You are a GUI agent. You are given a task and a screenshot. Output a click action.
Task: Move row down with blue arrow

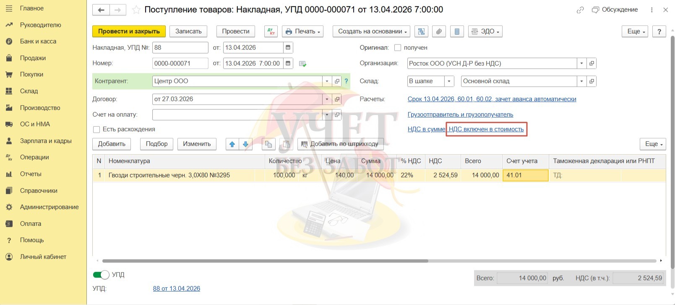(245, 144)
